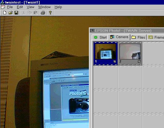Select photo thumbnail number 2
The height and width of the screenshot is (128, 164).
(x=130, y=53)
